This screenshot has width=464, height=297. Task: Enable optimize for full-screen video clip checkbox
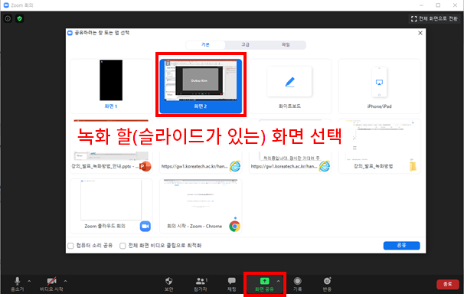coord(123,246)
